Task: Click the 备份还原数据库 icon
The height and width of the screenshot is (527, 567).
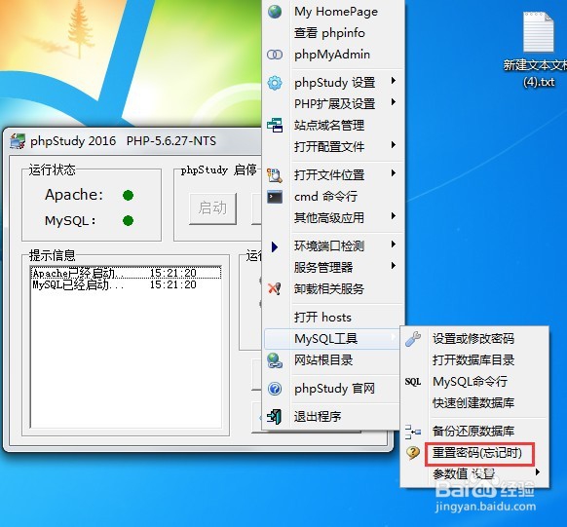Action: (x=413, y=432)
